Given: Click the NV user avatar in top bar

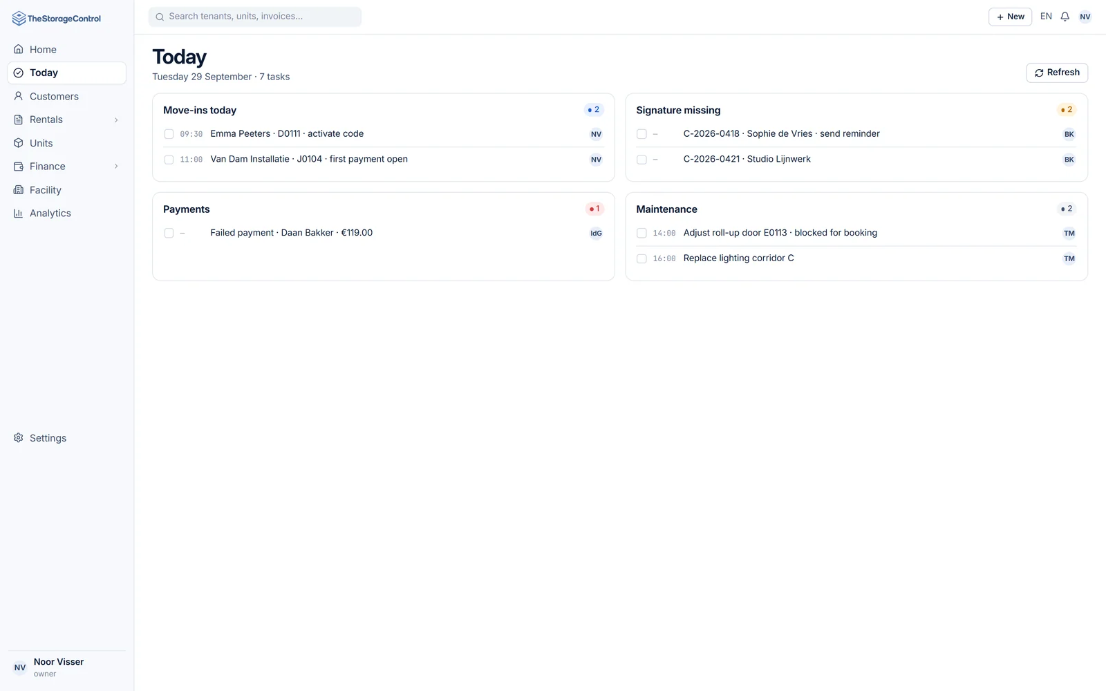Looking at the screenshot, I should click(1085, 17).
